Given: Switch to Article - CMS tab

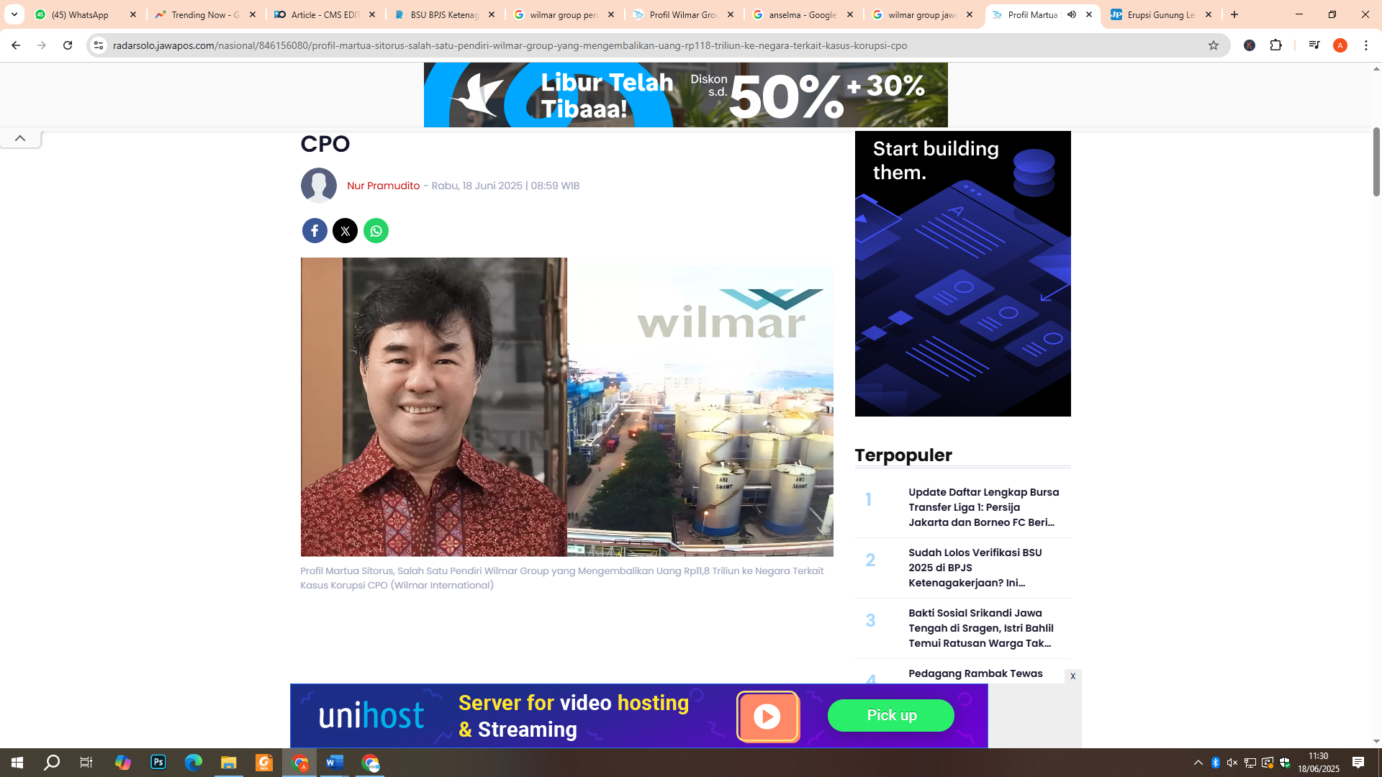Looking at the screenshot, I should 325,14.
